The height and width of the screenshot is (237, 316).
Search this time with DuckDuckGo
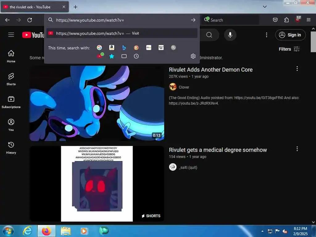click(x=136, y=48)
